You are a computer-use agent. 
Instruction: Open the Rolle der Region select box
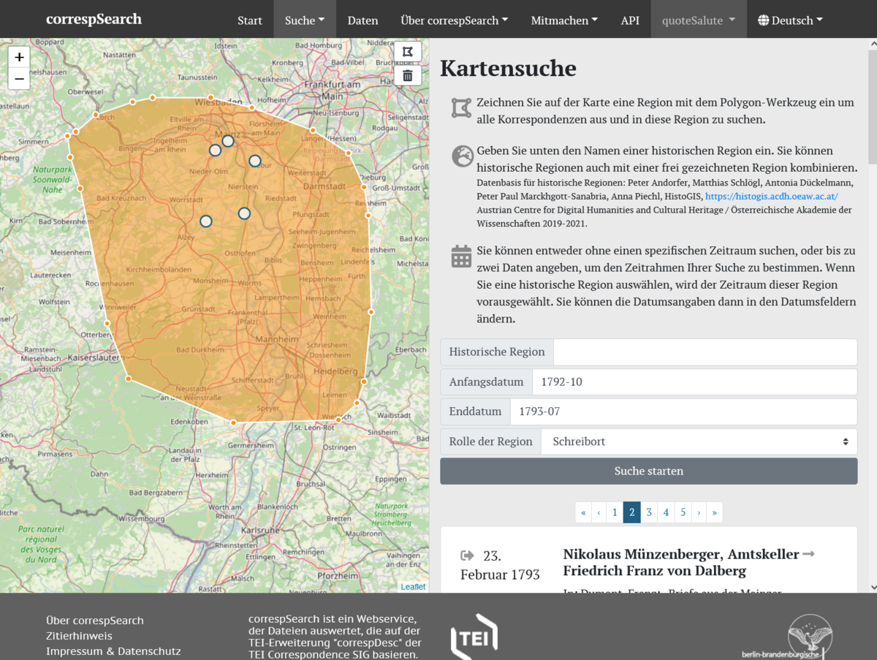[x=699, y=441]
